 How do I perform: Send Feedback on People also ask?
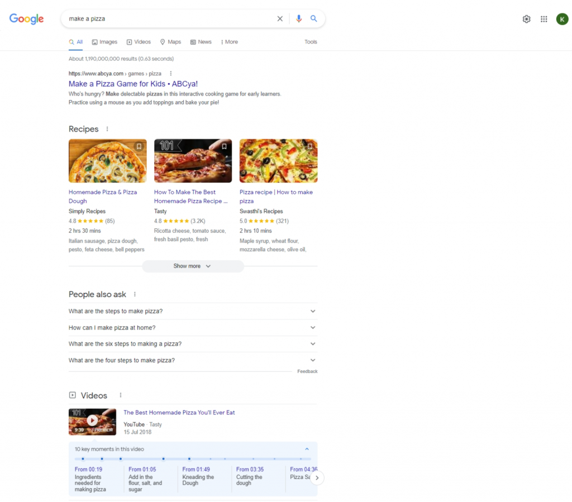coord(307,371)
